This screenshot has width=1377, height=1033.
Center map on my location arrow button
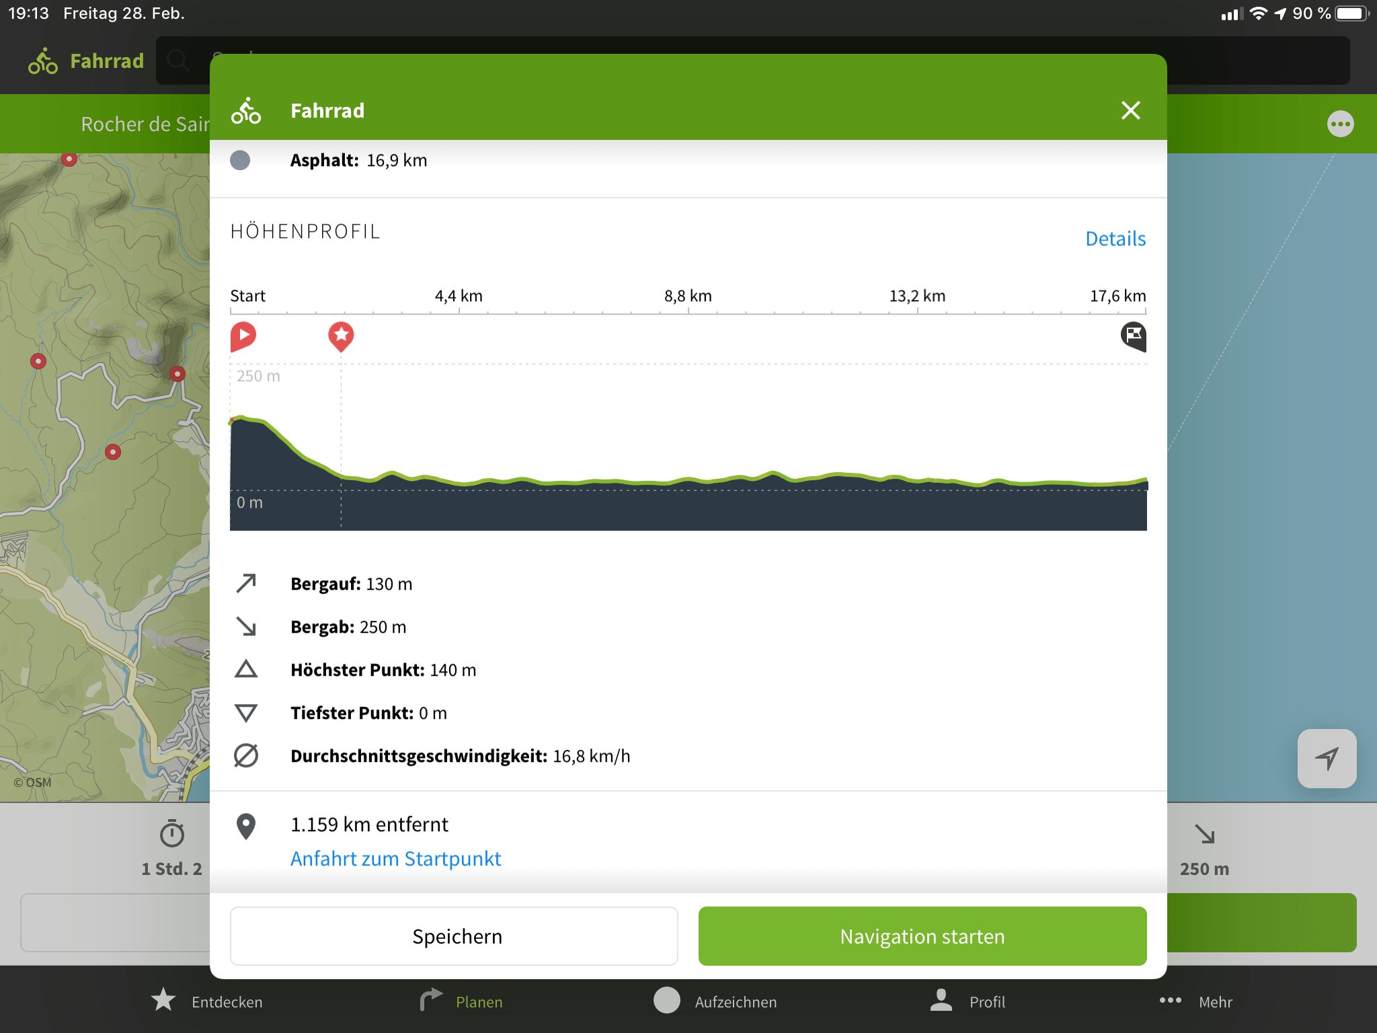click(1327, 759)
